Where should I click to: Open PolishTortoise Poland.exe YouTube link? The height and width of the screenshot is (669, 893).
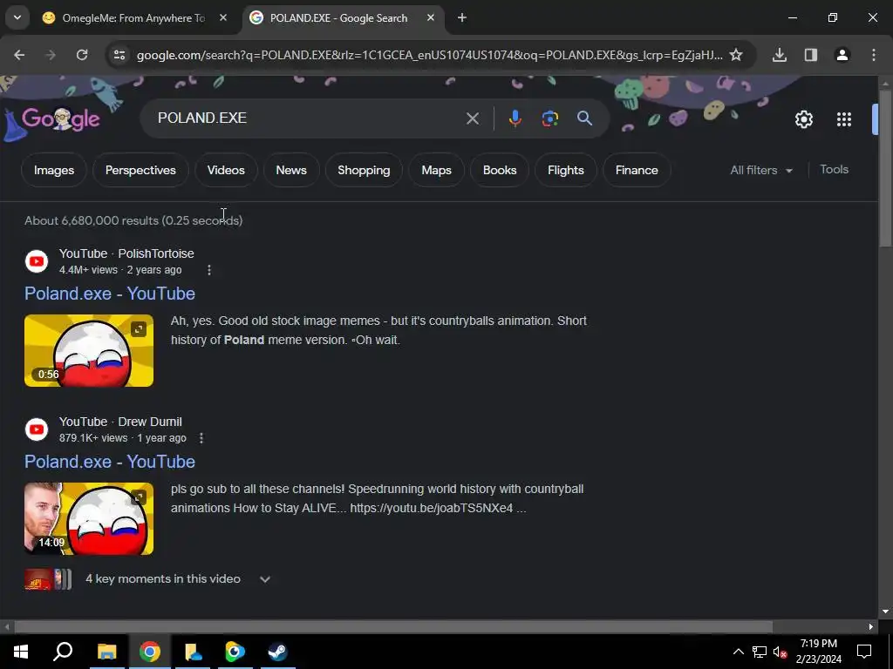pyautogui.click(x=110, y=294)
